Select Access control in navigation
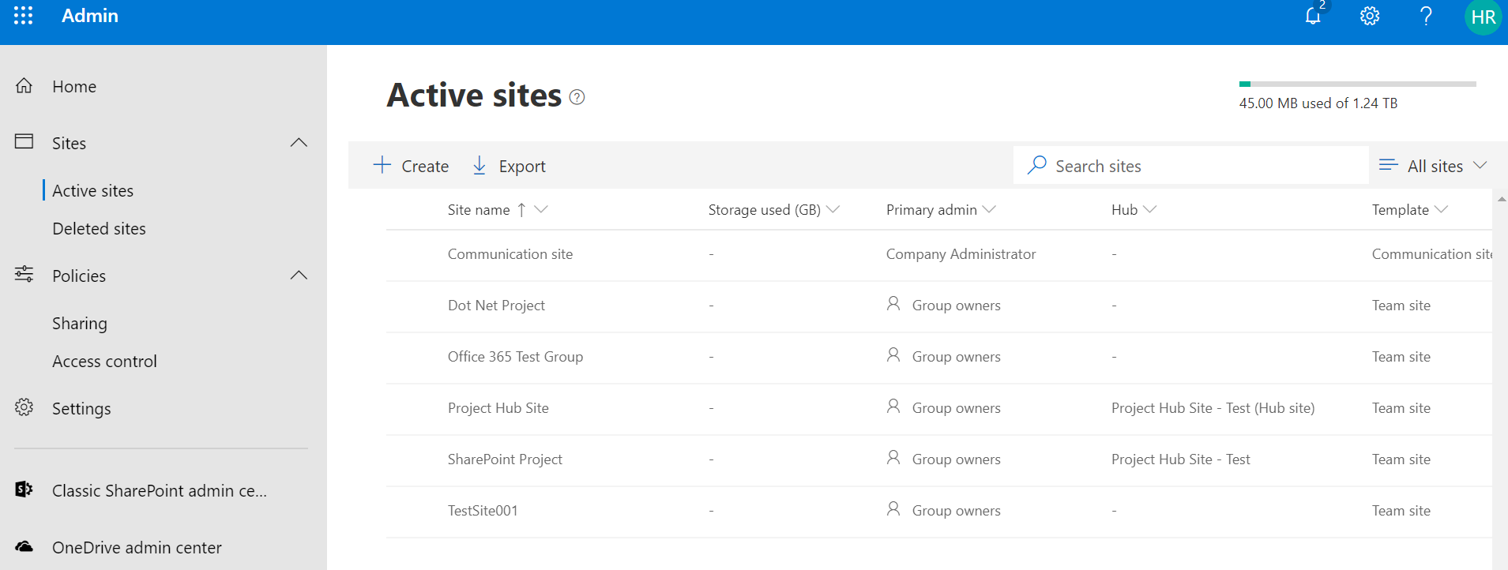This screenshot has height=570, width=1508. point(104,362)
